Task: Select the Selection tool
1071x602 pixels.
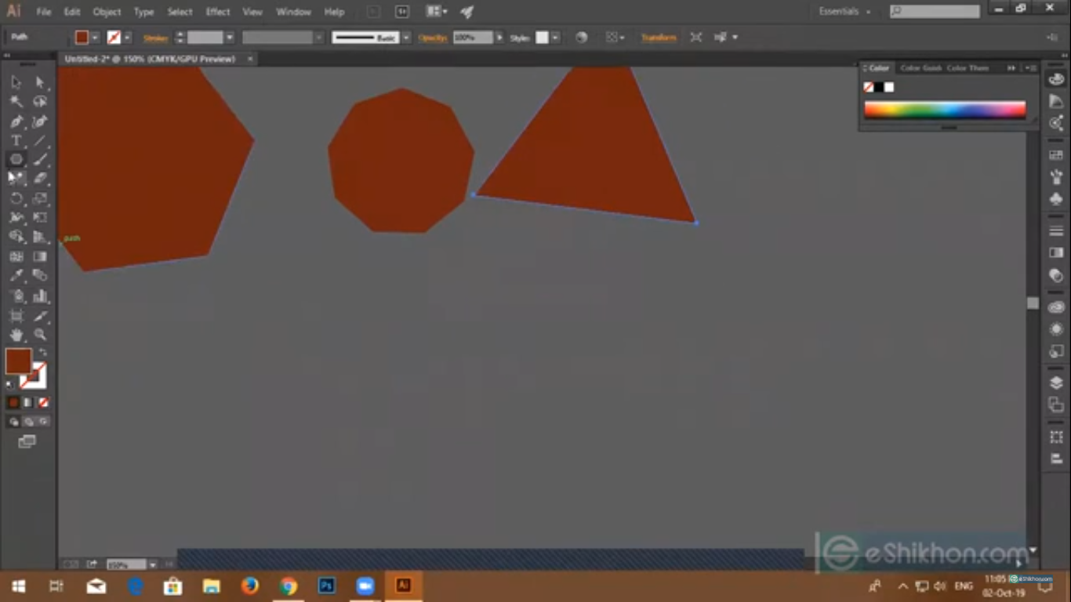Action: 14,82
